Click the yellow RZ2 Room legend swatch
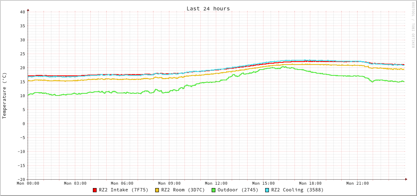 pos(157,190)
